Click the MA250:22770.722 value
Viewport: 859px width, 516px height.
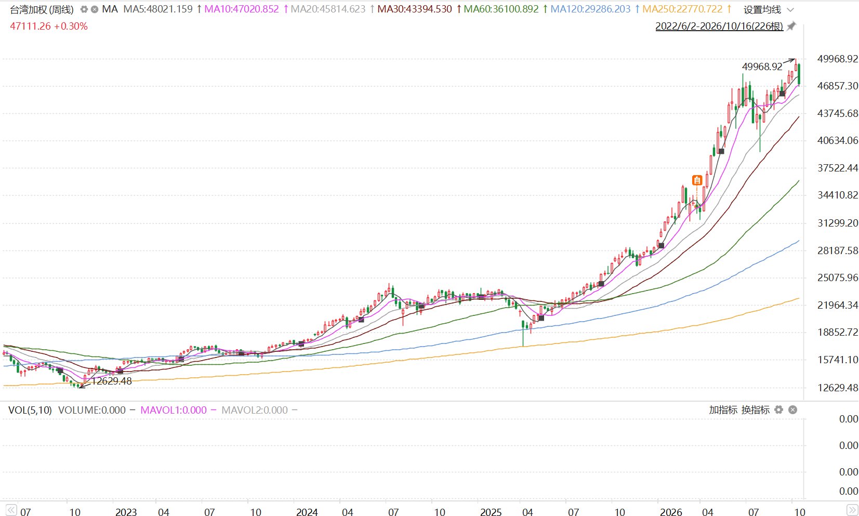point(682,9)
